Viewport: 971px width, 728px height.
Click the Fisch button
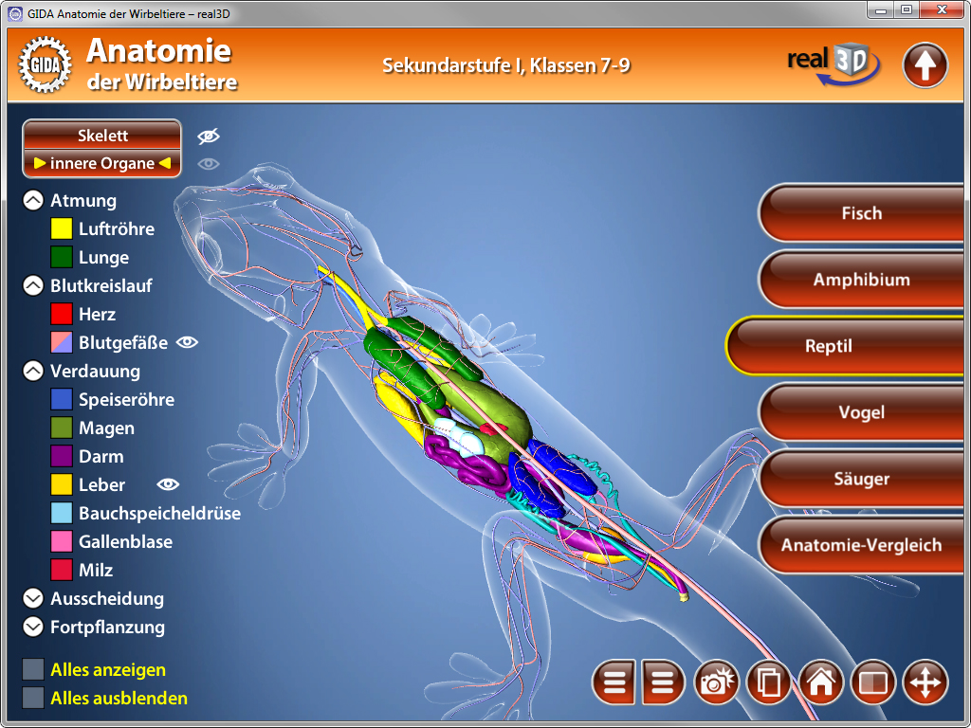click(861, 213)
